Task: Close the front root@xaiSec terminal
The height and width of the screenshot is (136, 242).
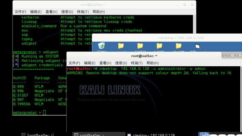Action: [x=240, y=56]
